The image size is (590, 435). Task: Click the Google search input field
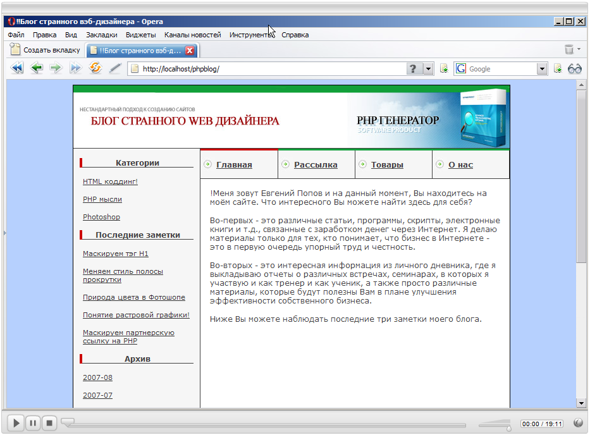click(502, 69)
